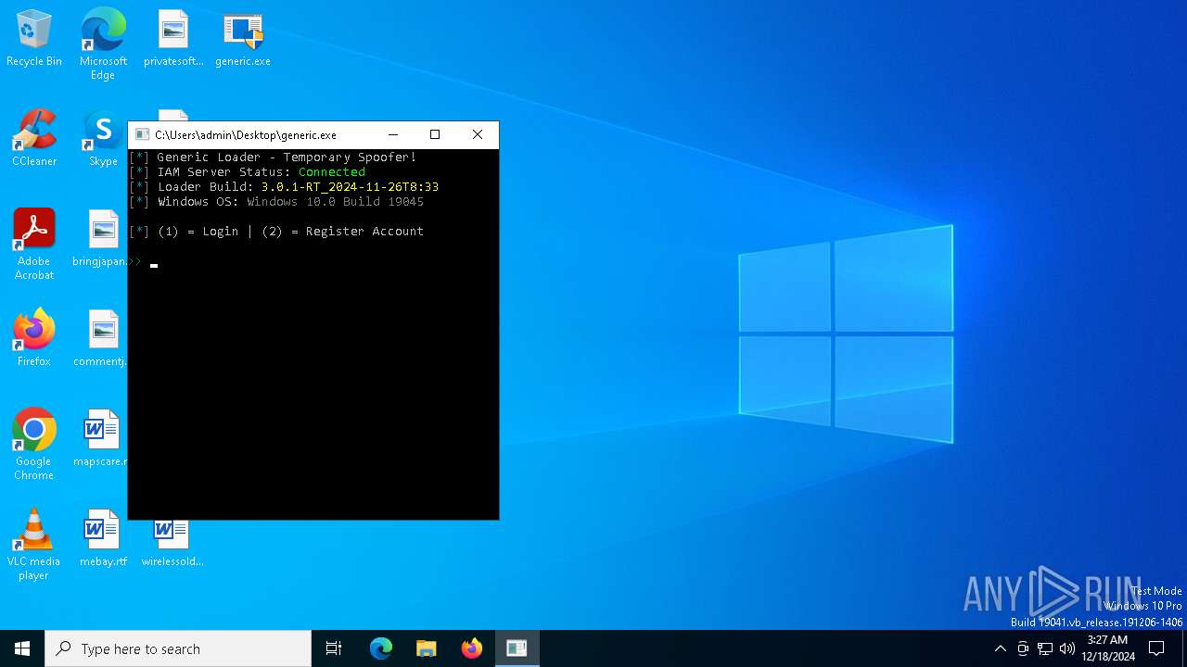Viewport: 1187px width, 667px height.
Task: Click the 'Generic Loader - Temporary Spoofer!' line
Action: [287, 157]
